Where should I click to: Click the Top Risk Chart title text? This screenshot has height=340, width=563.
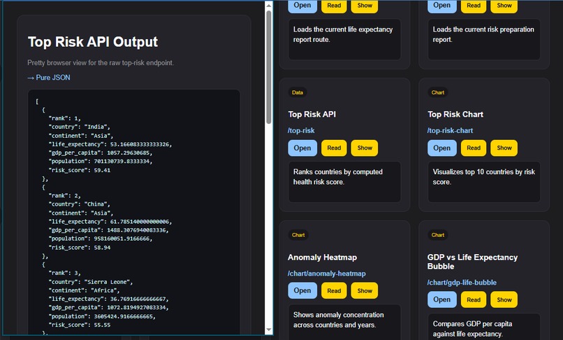coord(455,115)
